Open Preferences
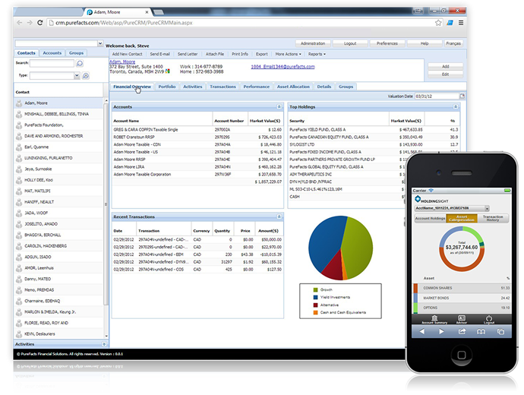Screen dimensions: 524x395 pyautogui.click(x=387, y=43)
